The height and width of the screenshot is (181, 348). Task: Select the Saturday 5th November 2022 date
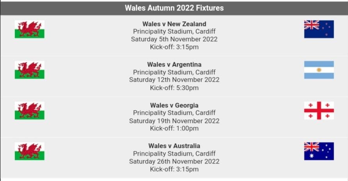click(x=174, y=39)
